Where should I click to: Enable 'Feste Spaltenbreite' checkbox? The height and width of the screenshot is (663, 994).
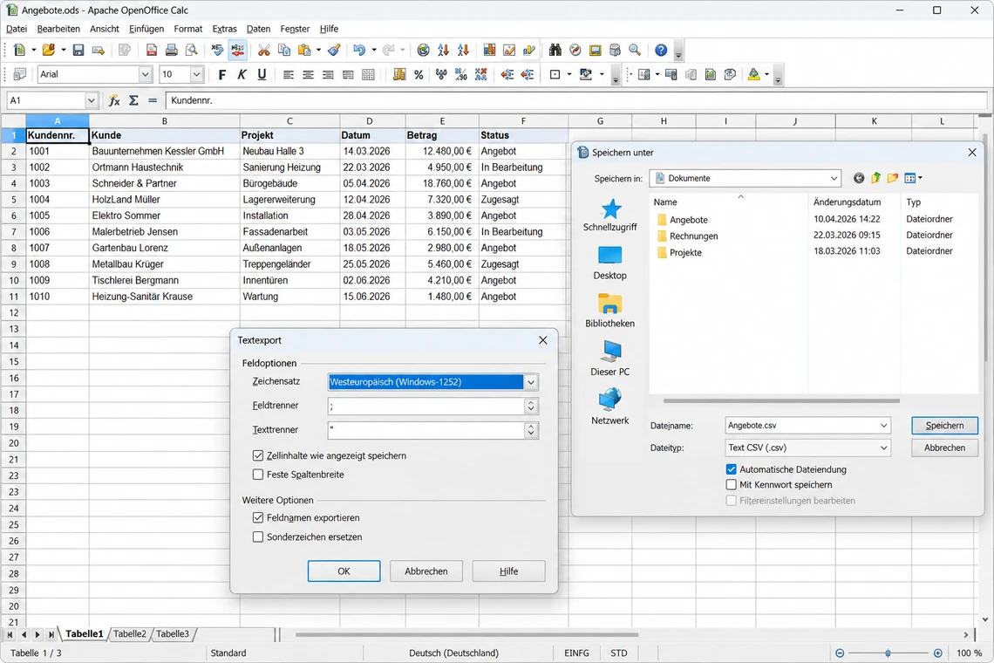258,474
